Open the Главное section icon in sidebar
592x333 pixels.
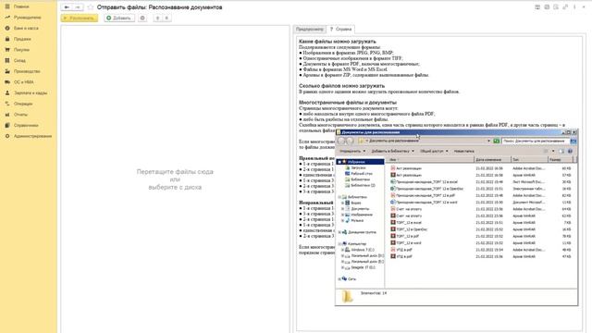tap(7, 6)
